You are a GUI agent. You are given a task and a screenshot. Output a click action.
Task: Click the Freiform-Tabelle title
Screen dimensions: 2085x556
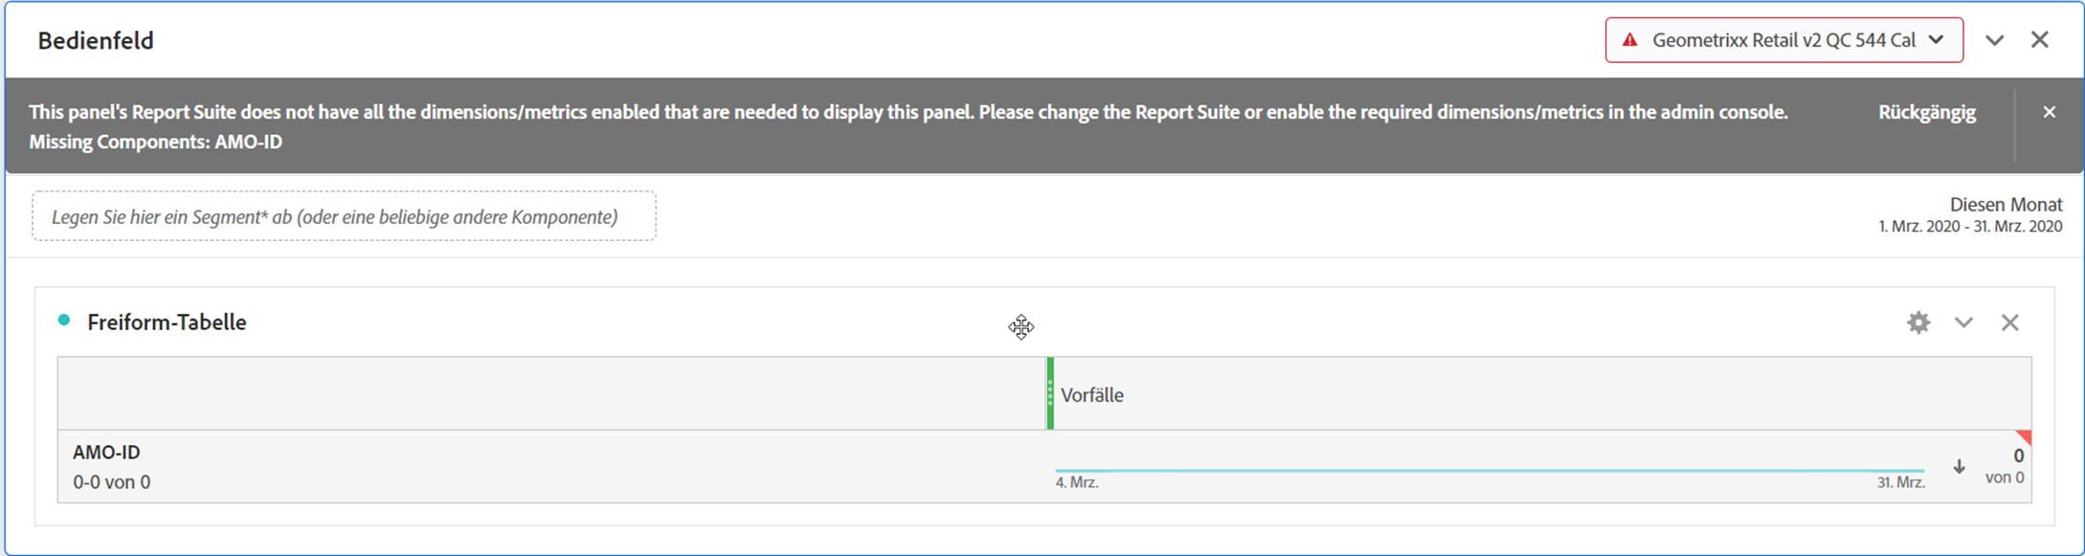pos(167,322)
